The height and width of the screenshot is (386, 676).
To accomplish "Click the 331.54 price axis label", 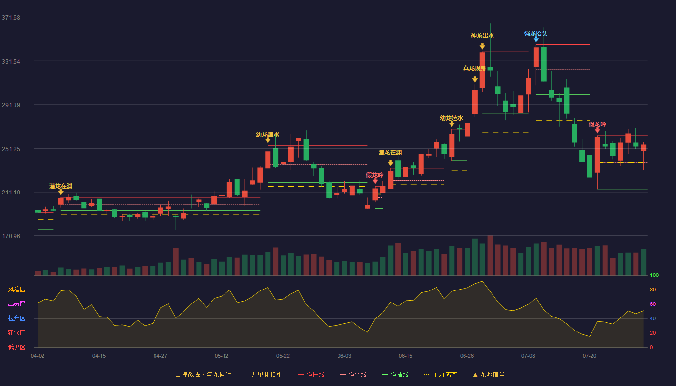I will point(11,62).
